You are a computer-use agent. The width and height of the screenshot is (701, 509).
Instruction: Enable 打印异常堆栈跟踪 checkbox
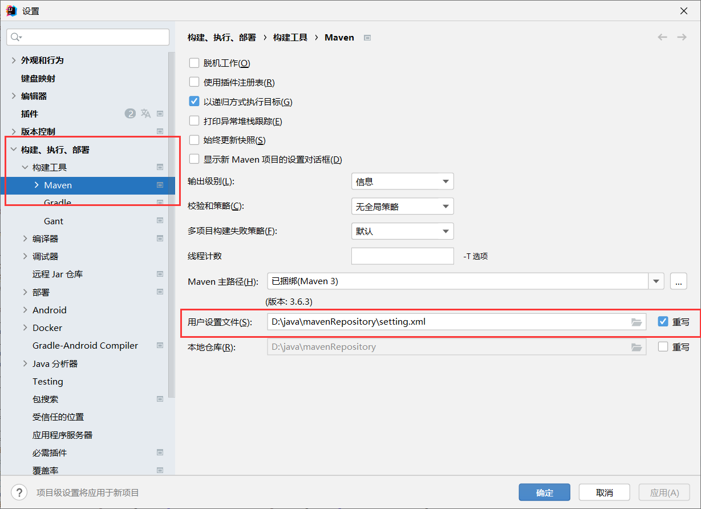194,121
